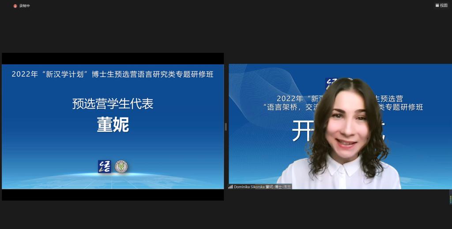Click the blue calligraphy logo on shared slide
The image size is (452, 229).
(x=104, y=166)
